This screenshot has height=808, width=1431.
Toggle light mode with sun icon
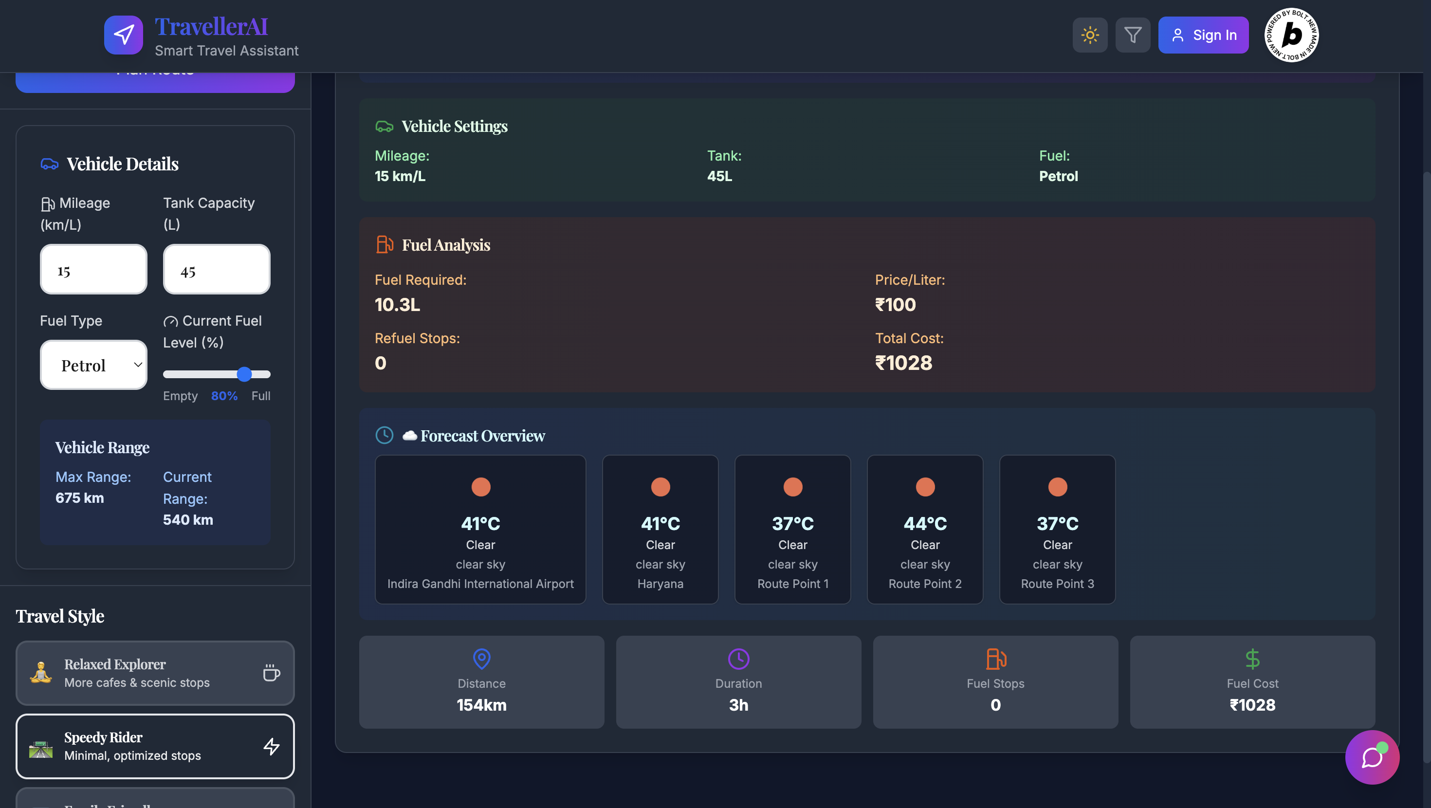coord(1089,35)
